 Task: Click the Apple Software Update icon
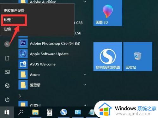coord(23,53)
